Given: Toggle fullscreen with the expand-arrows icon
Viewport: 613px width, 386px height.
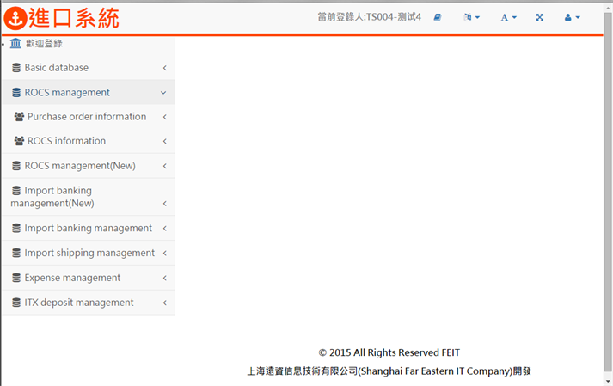Looking at the screenshot, I should (x=540, y=17).
